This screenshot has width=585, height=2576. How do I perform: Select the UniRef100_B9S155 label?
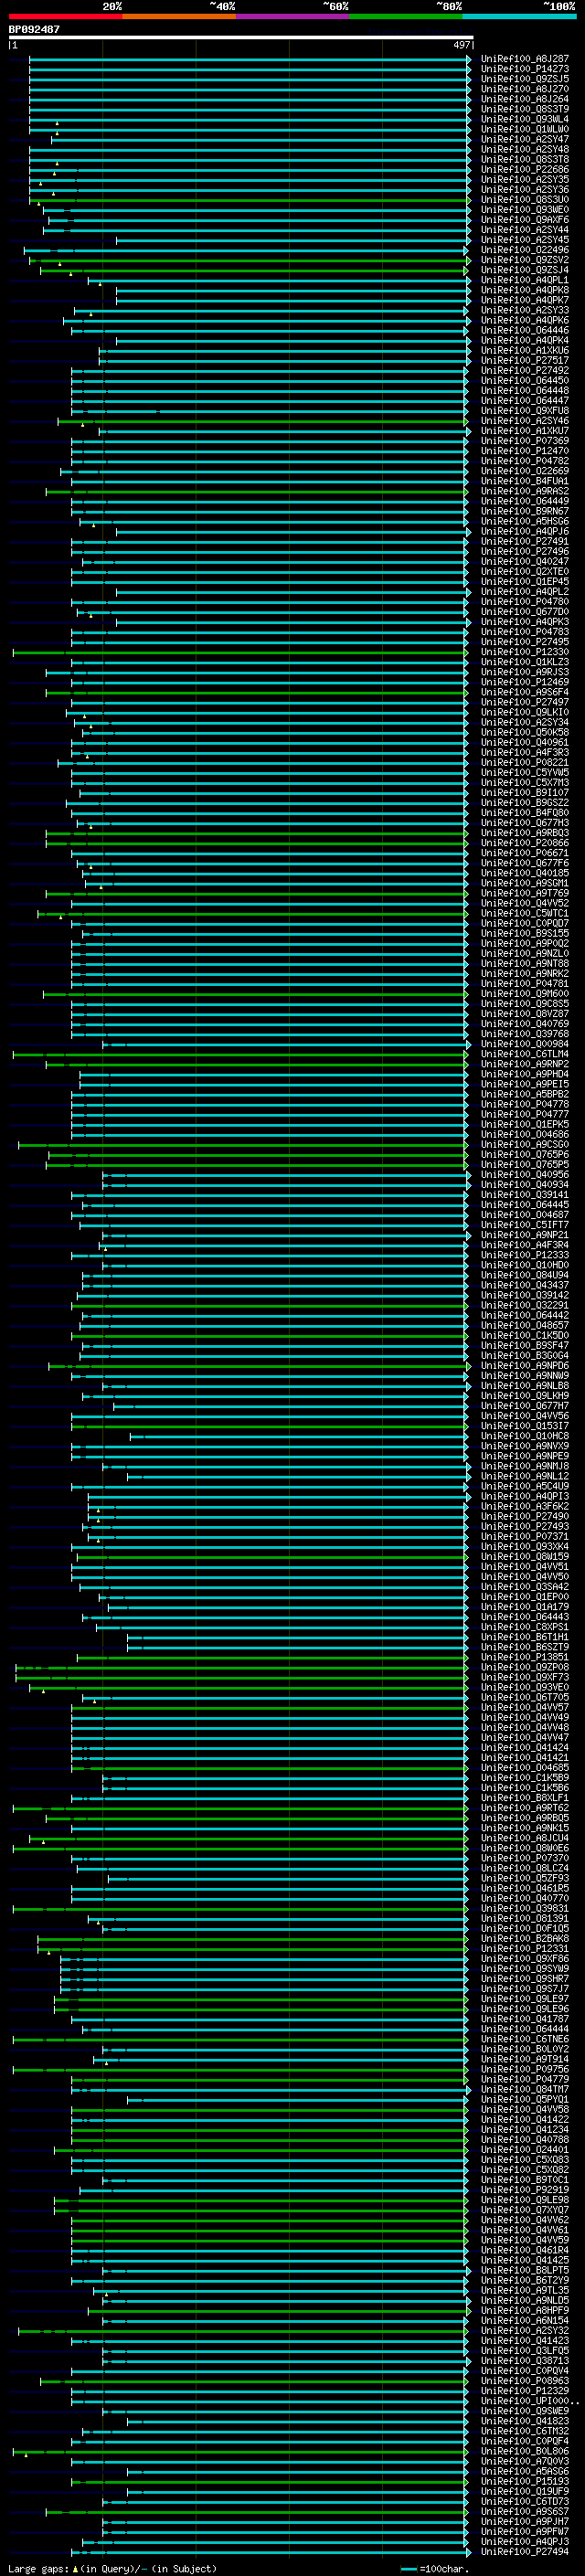coord(525,933)
